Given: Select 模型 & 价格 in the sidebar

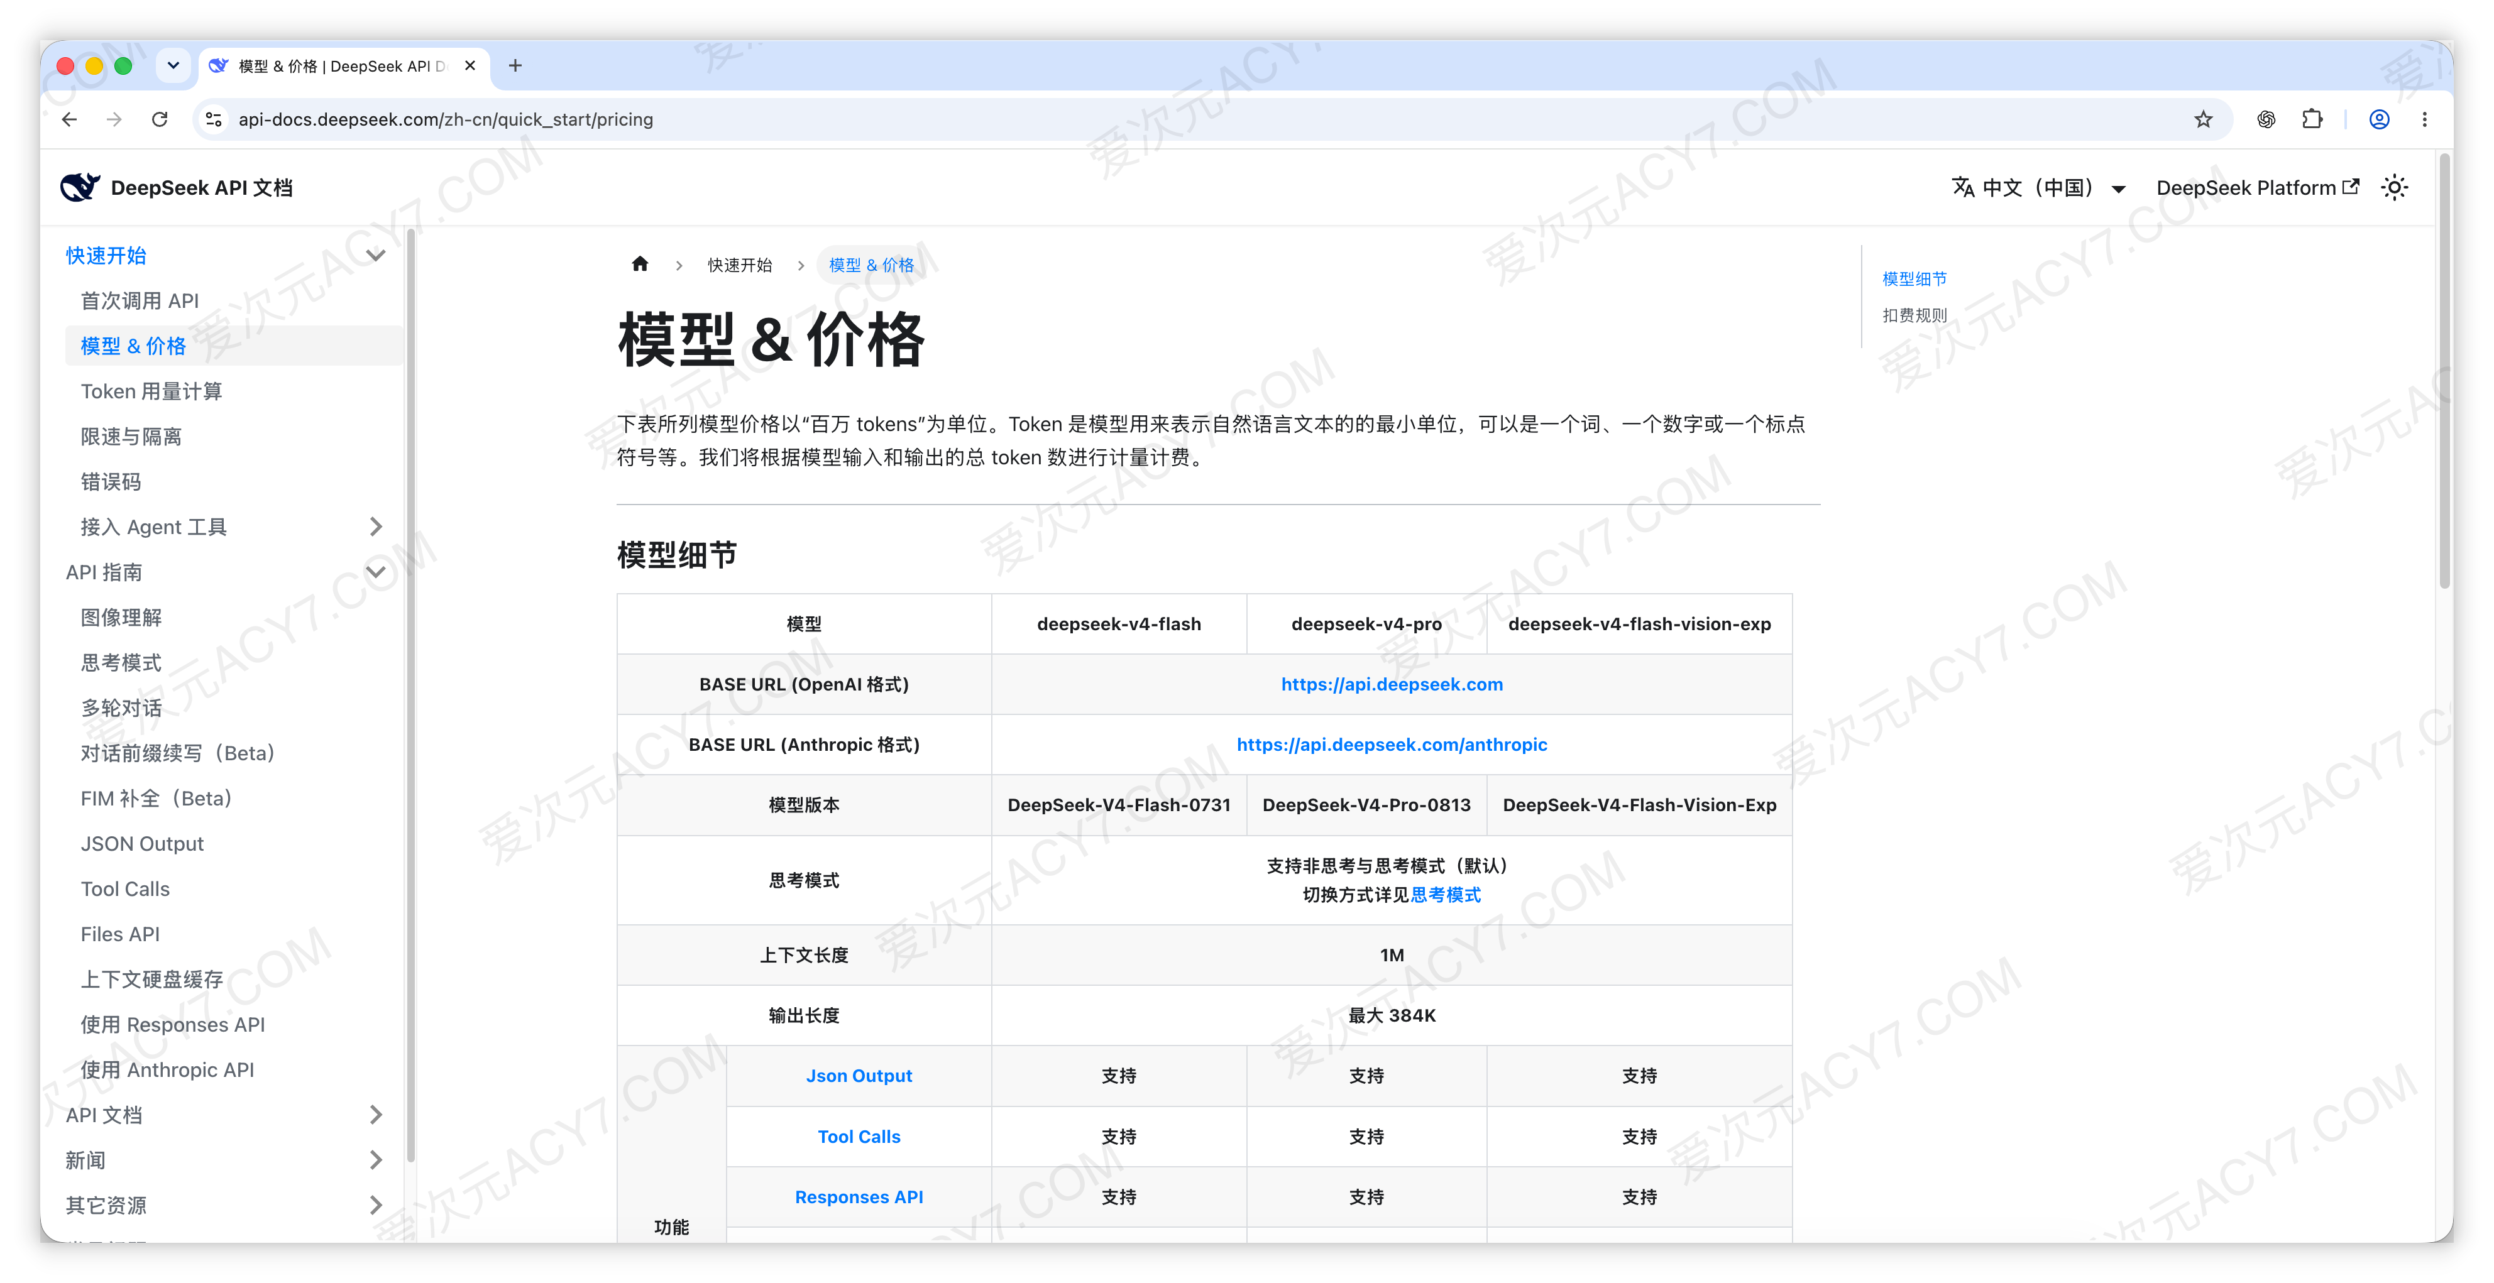Looking at the screenshot, I should (233, 346).
